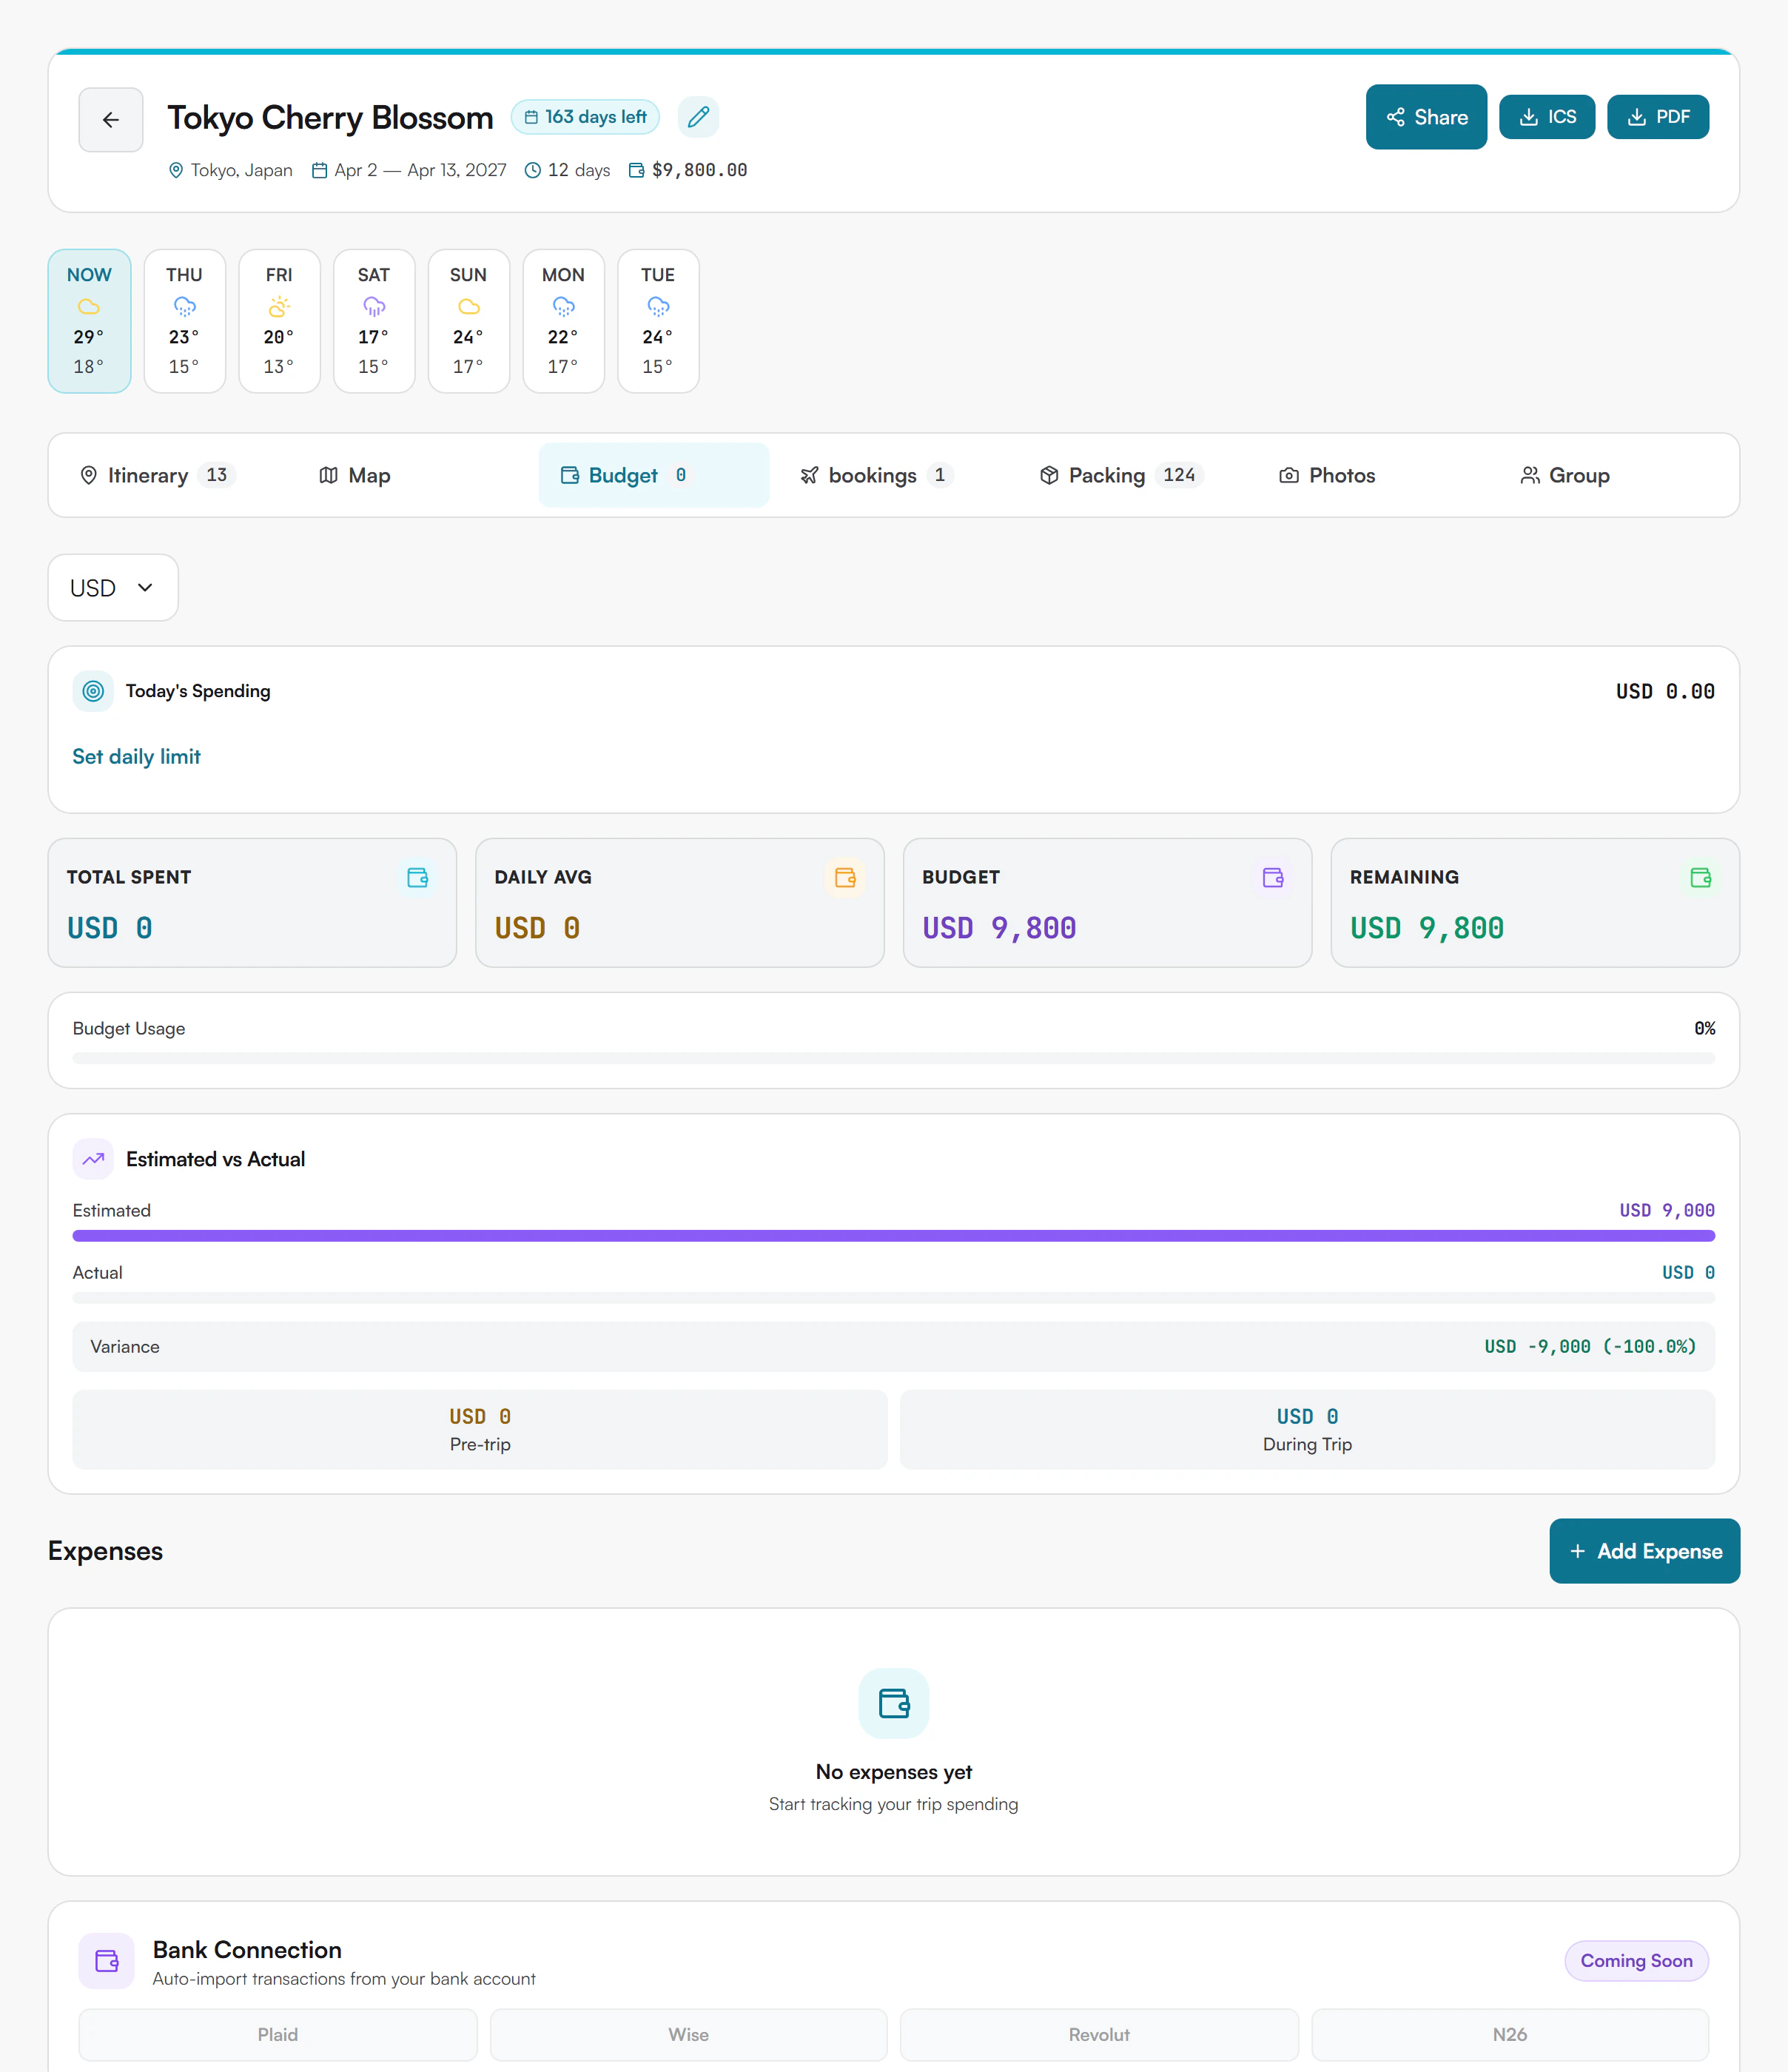Select the THU weather forecast card
Screen dimensions: 1788x2072
coord(184,321)
